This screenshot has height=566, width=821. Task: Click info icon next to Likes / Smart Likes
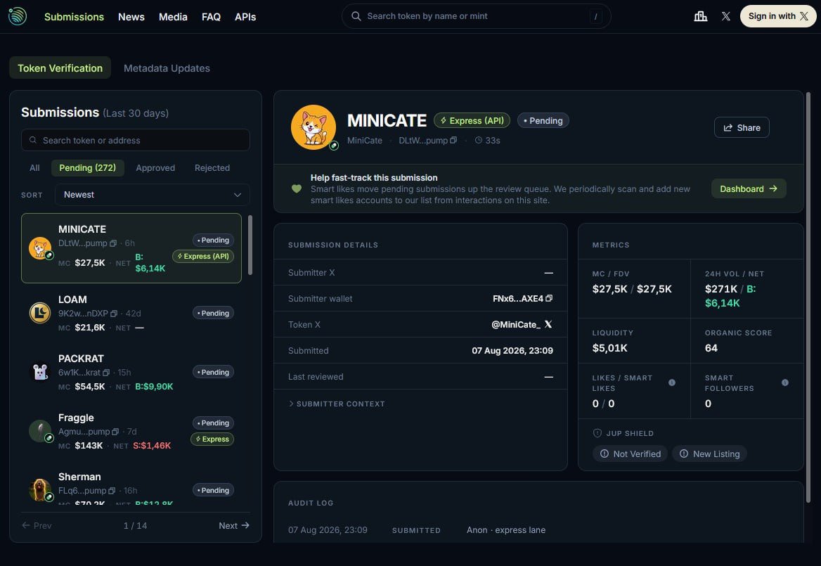672,382
